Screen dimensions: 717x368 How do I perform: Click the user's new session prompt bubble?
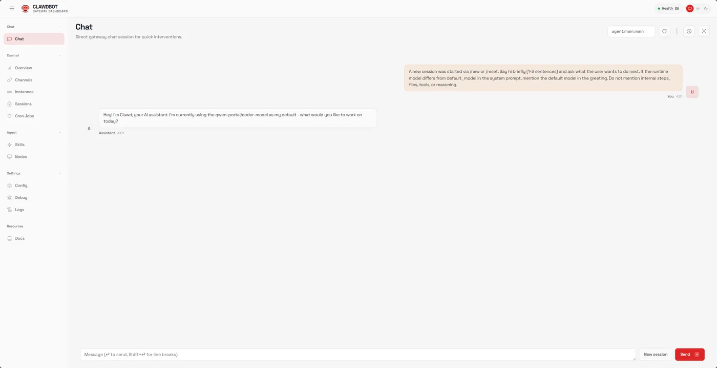tap(543, 78)
